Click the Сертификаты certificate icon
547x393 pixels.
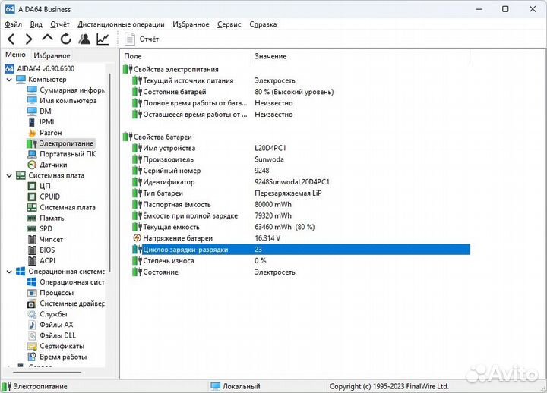tap(32, 346)
